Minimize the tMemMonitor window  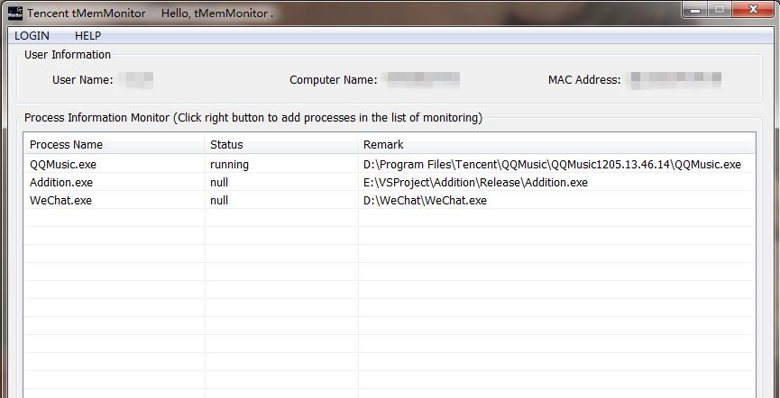(696, 9)
